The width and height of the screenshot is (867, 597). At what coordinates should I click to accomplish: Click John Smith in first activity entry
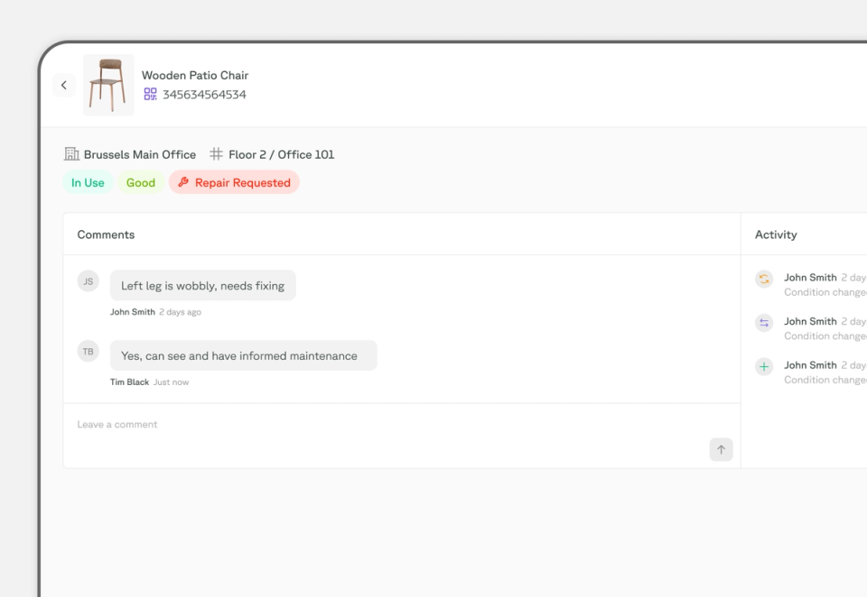tap(811, 277)
